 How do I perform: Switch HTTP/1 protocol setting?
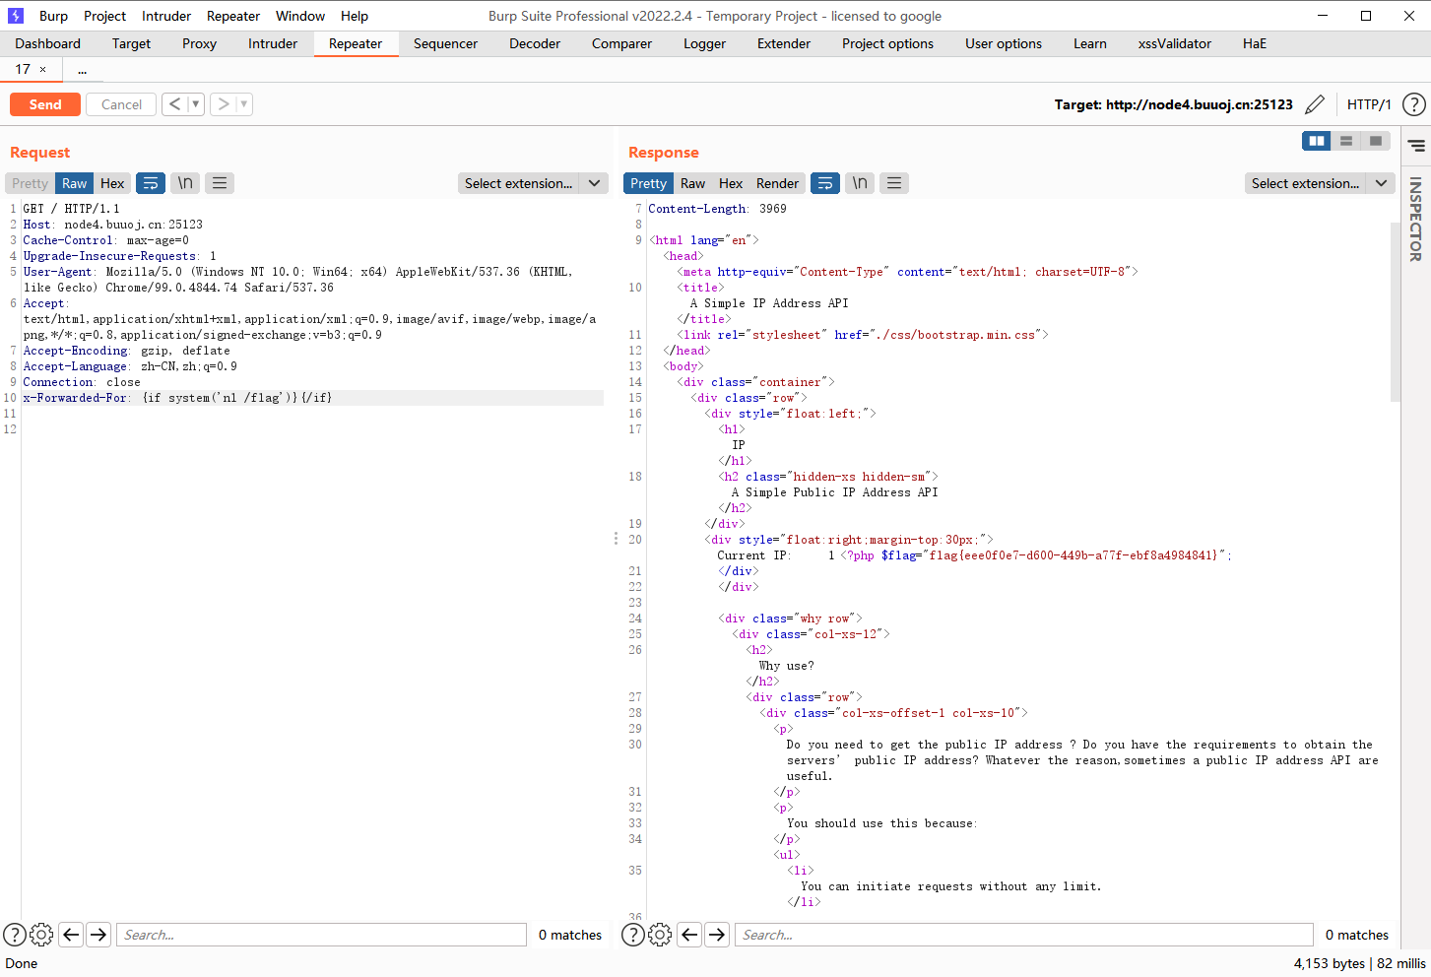pyautogui.click(x=1369, y=104)
